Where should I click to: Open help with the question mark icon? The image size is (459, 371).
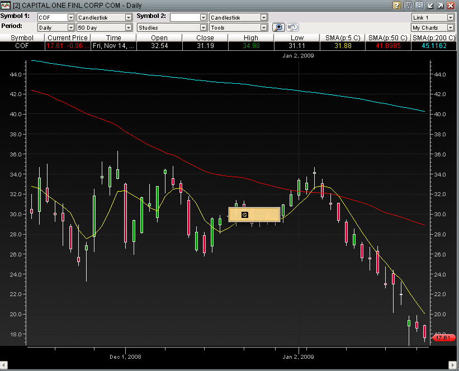pyautogui.click(x=397, y=5)
